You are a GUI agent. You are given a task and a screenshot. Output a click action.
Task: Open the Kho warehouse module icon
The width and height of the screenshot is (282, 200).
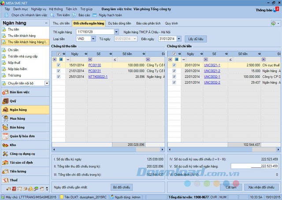click(x=6, y=144)
